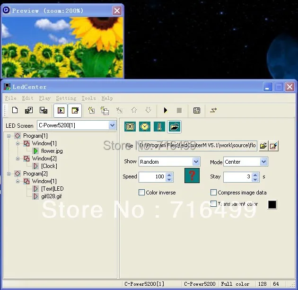Image resolution: width=298 pixels, height=290 pixels.
Task: Open the LED Screen dropdown
Action: 112,125
